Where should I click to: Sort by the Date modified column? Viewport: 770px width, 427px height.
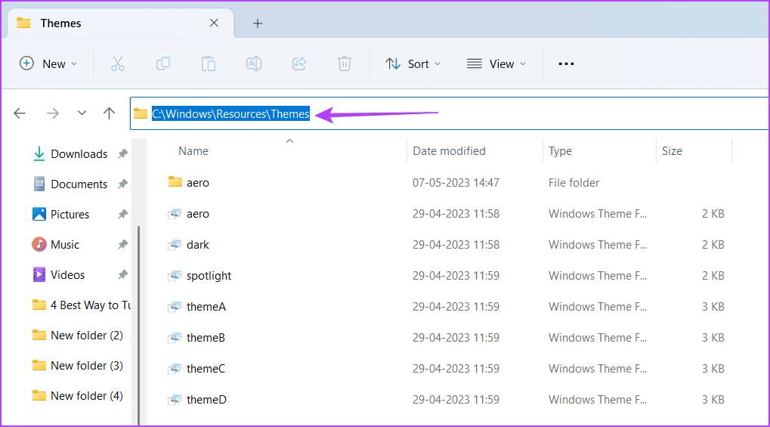coord(449,151)
